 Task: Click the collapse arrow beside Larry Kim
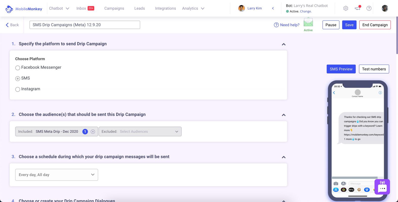pos(273,8)
